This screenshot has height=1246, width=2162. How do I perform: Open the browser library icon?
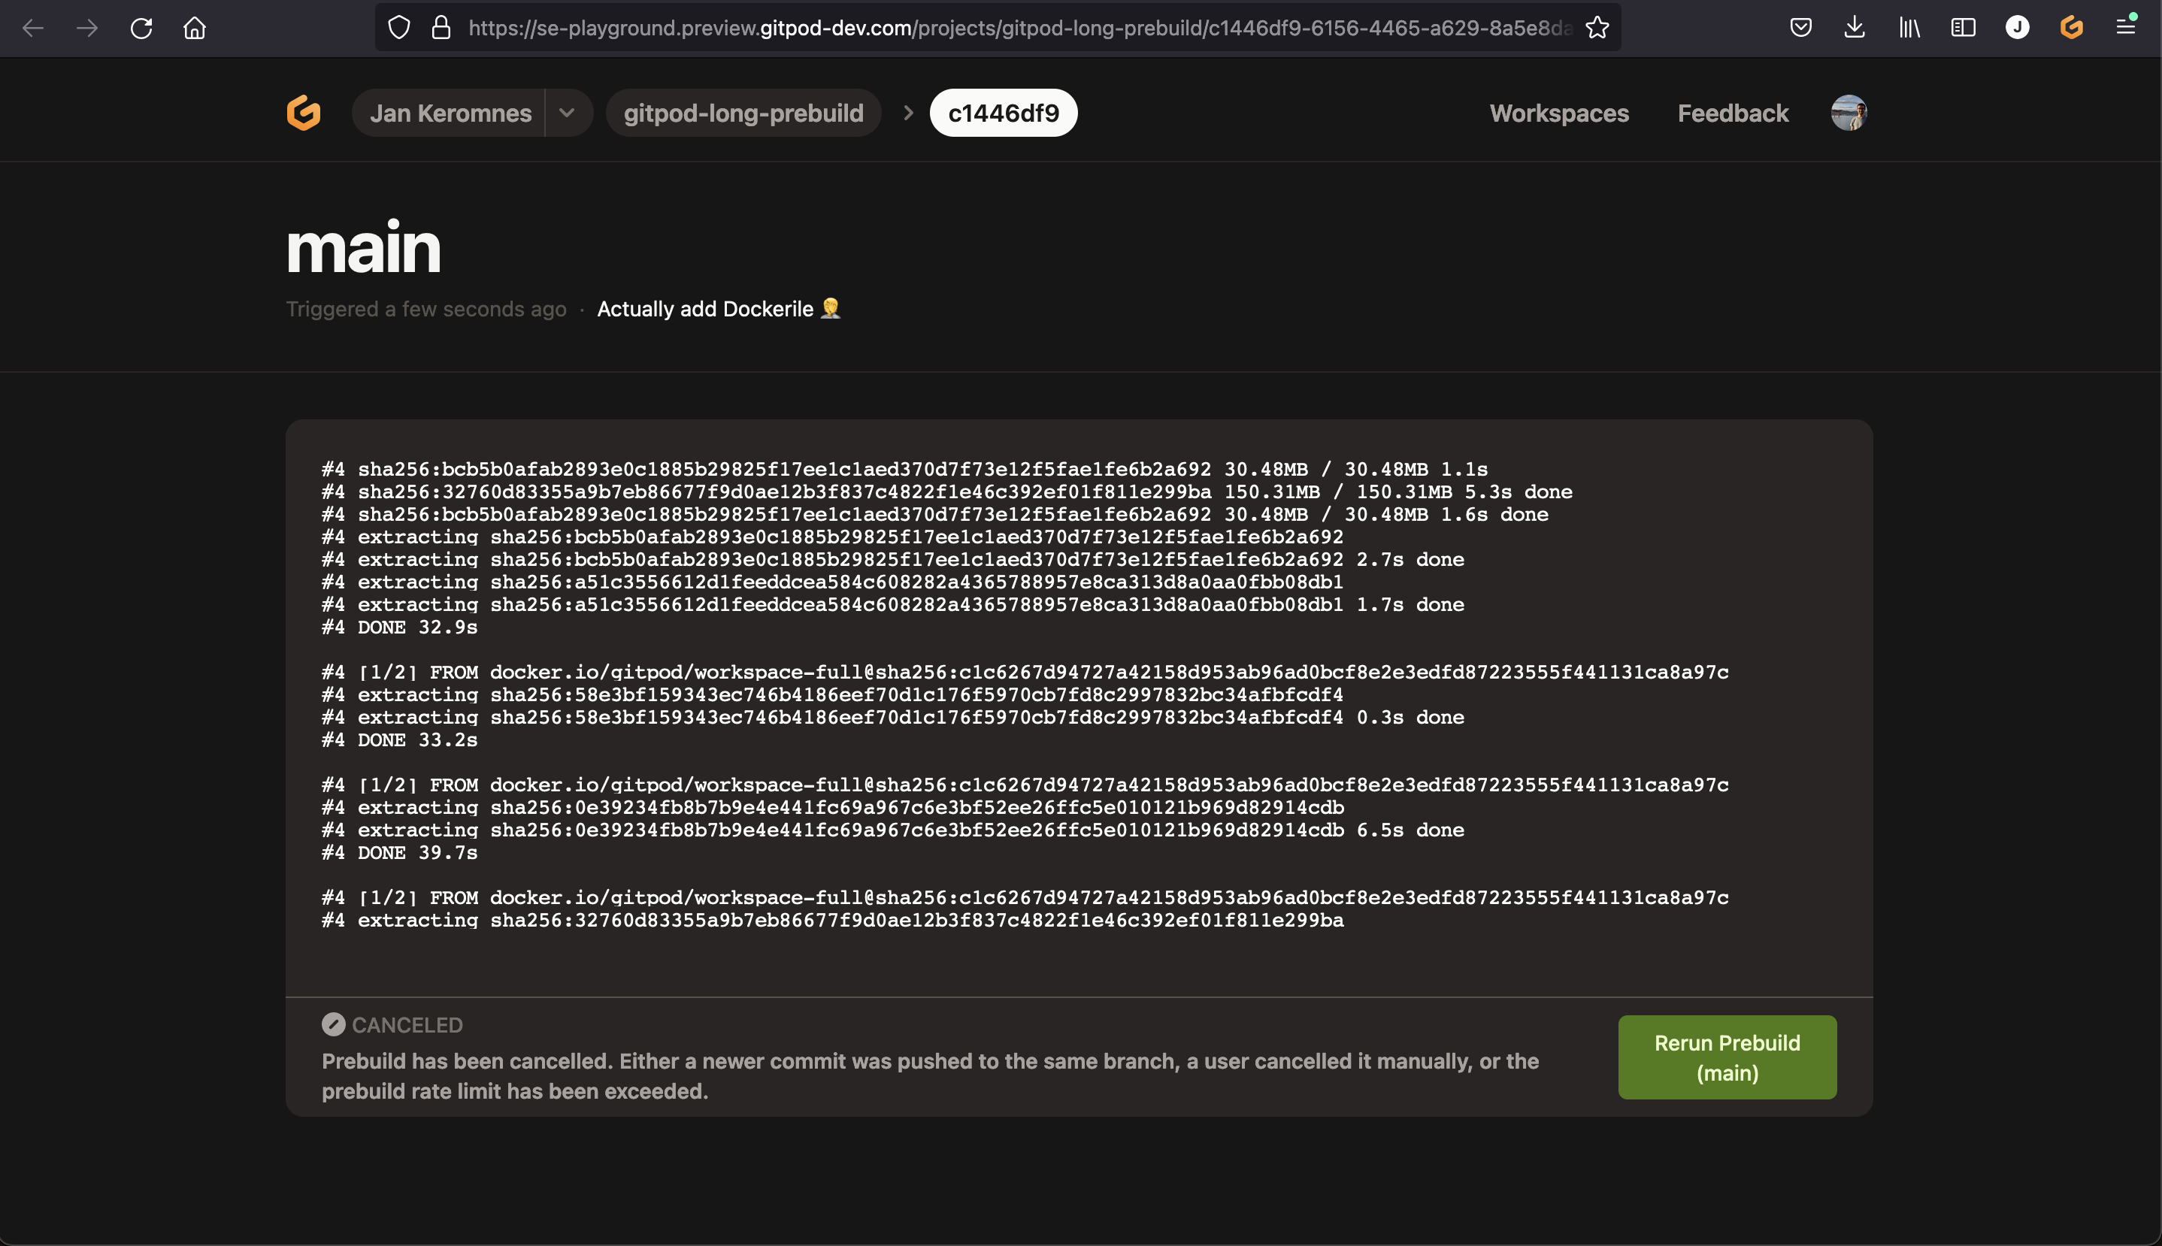tap(1909, 29)
